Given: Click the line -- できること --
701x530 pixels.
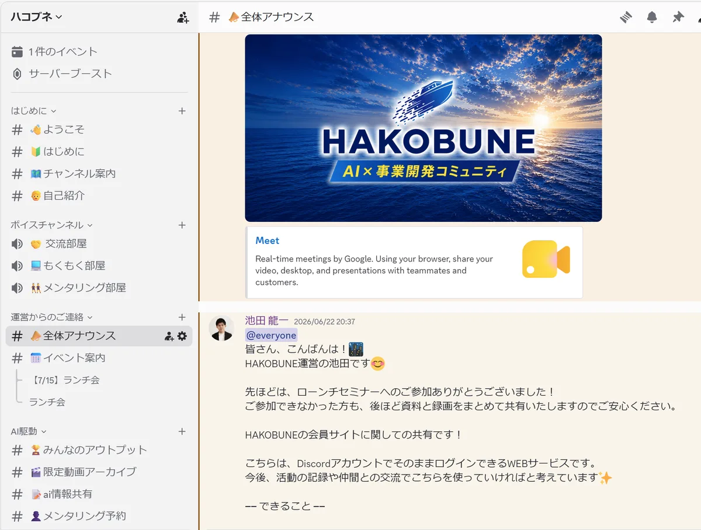Looking at the screenshot, I should [285, 506].
